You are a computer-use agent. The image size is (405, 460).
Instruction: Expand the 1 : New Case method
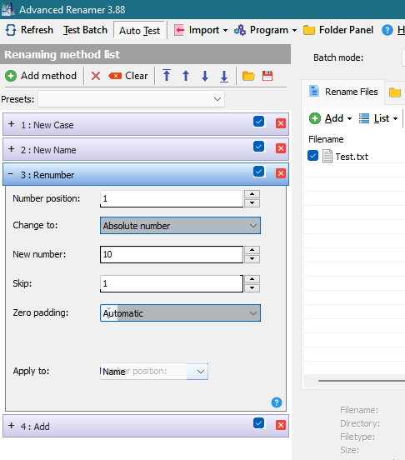tap(11, 124)
